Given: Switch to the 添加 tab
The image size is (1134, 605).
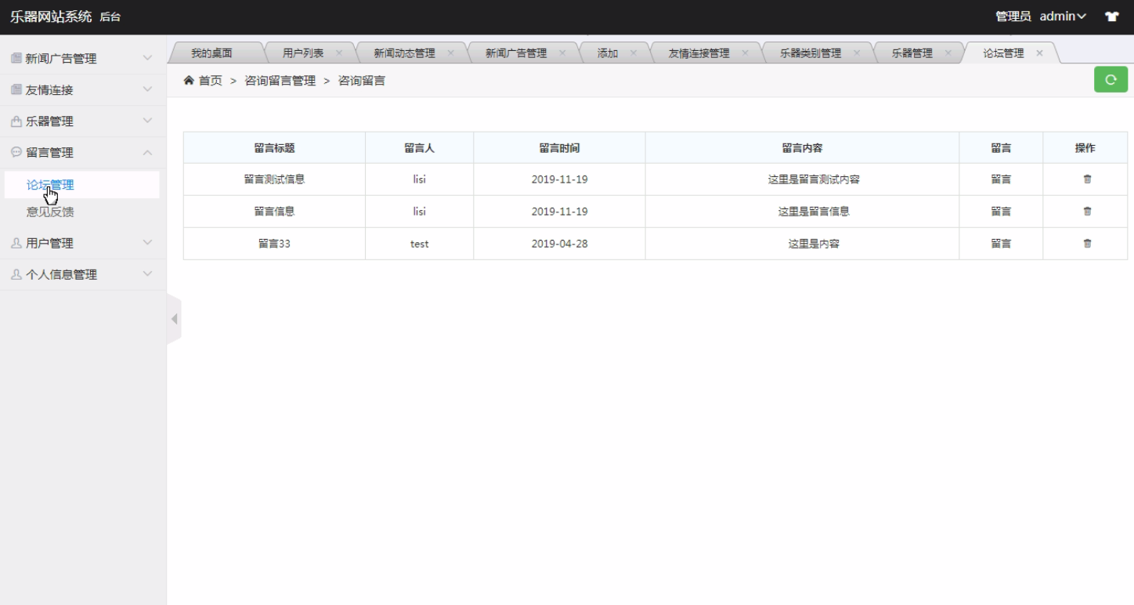Looking at the screenshot, I should 608,53.
